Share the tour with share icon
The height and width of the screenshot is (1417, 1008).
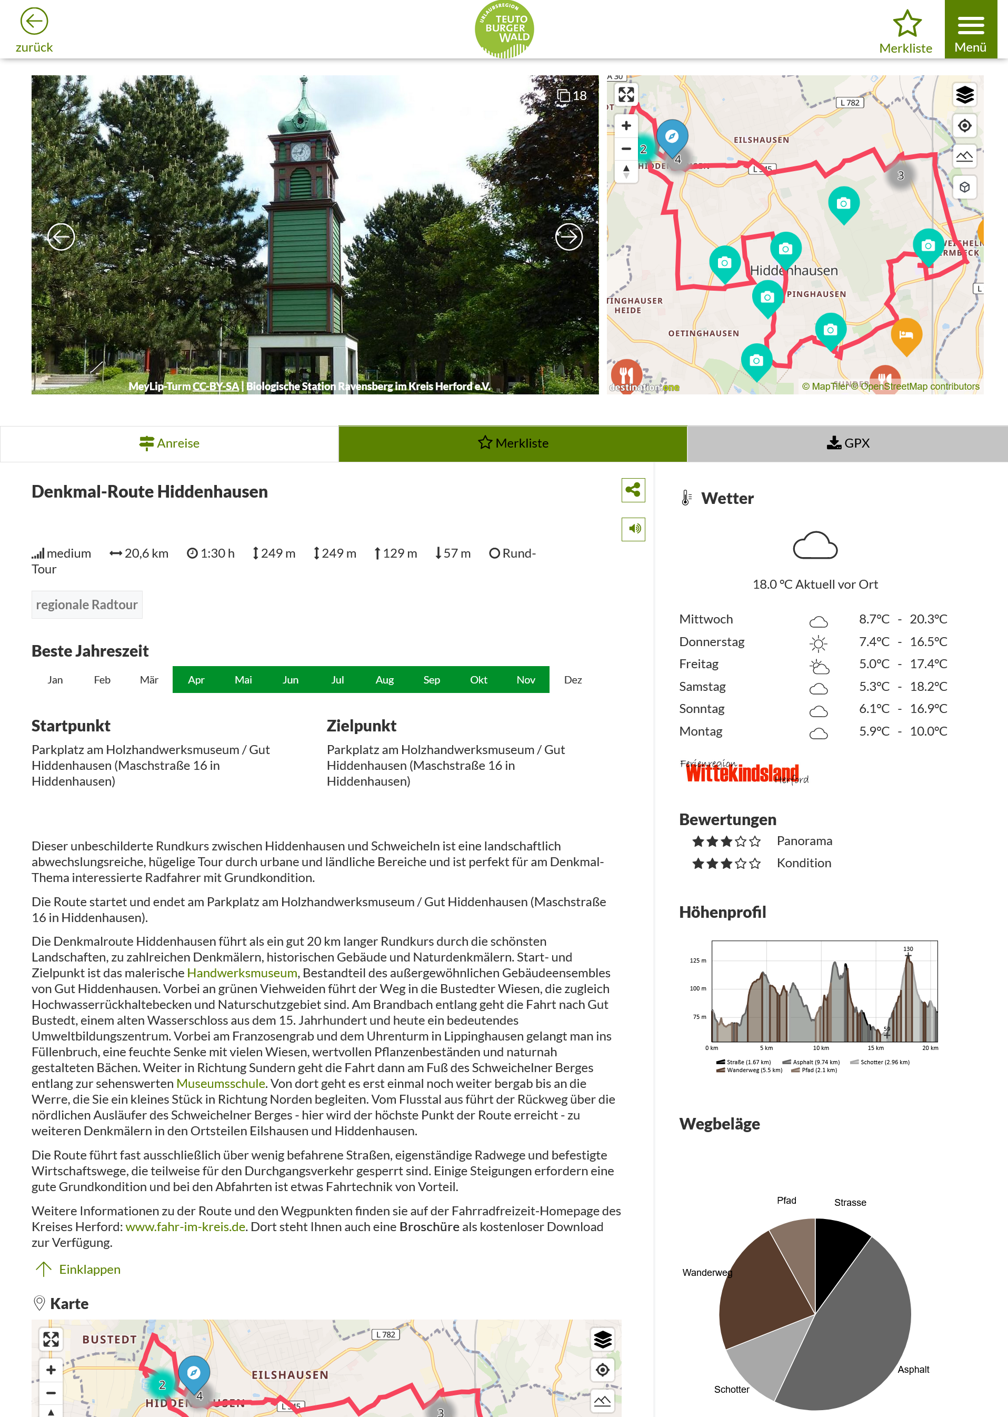tap(633, 490)
